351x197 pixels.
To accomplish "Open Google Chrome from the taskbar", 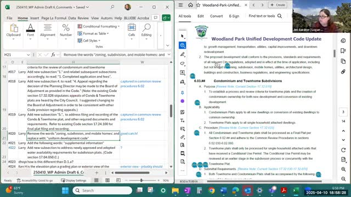I will coord(211,190).
